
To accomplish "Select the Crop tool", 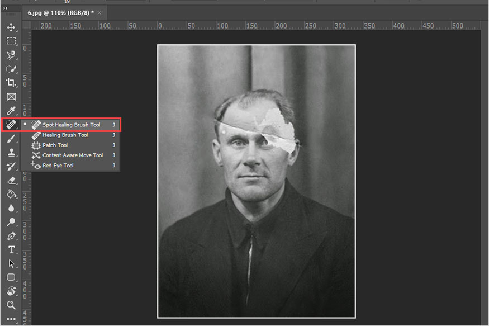I will (11, 83).
